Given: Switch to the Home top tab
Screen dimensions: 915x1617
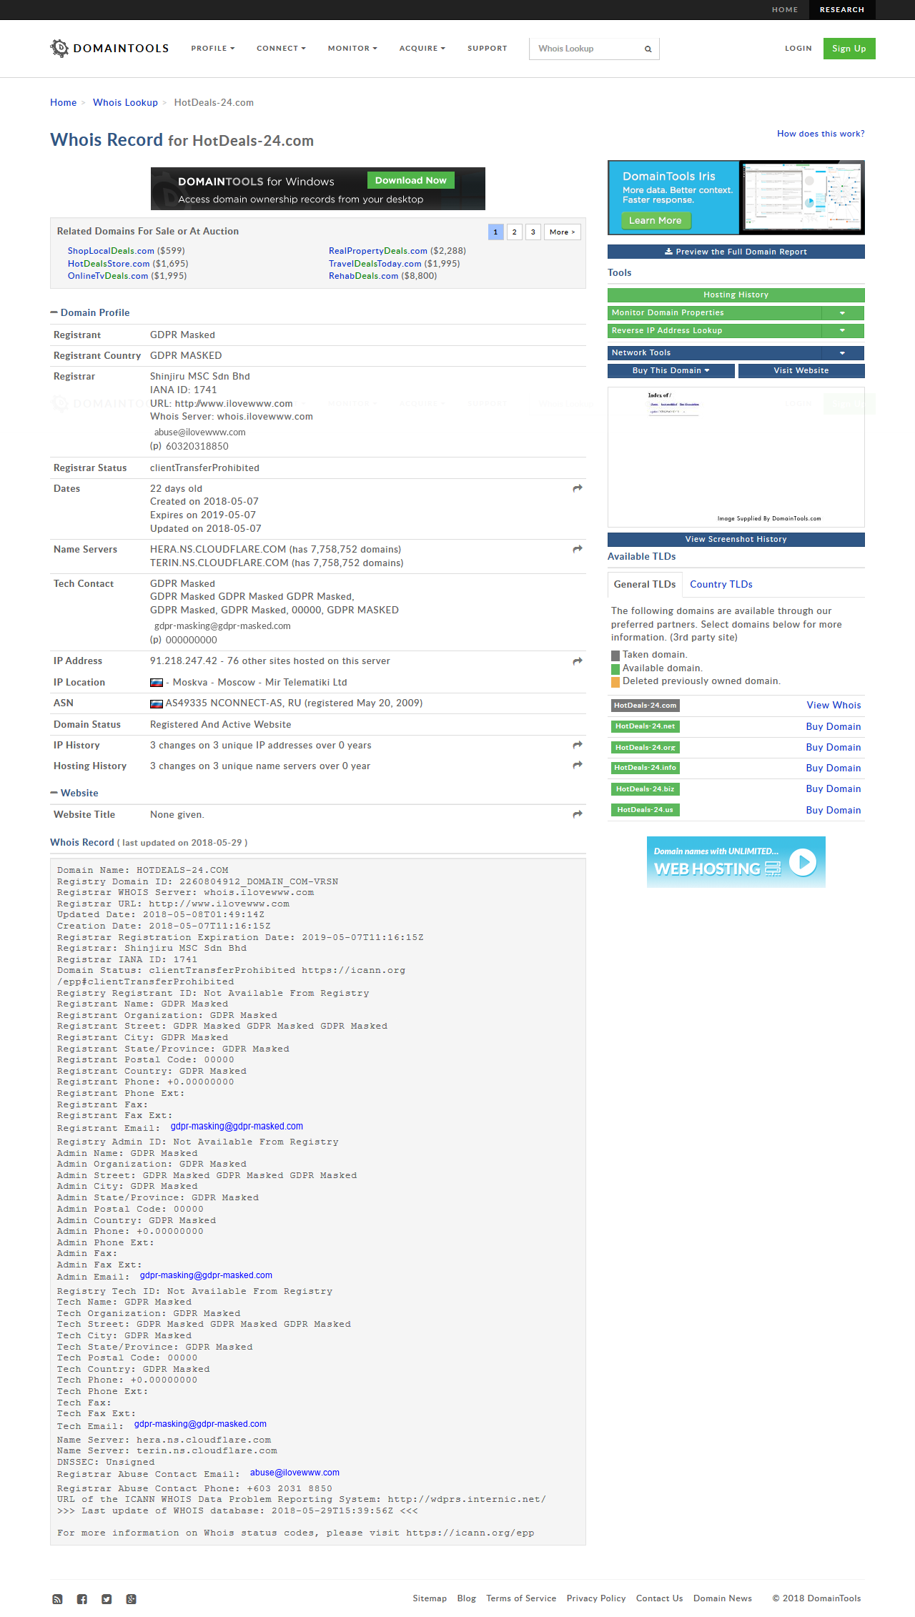Looking at the screenshot, I should [x=785, y=10].
